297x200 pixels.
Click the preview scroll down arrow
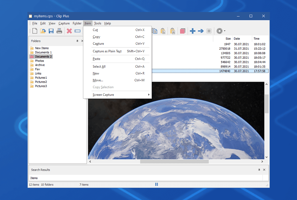pyautogui.click(x=266, y=157)
